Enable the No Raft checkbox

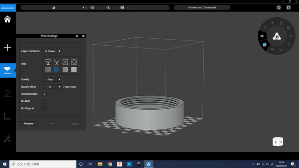44,101
